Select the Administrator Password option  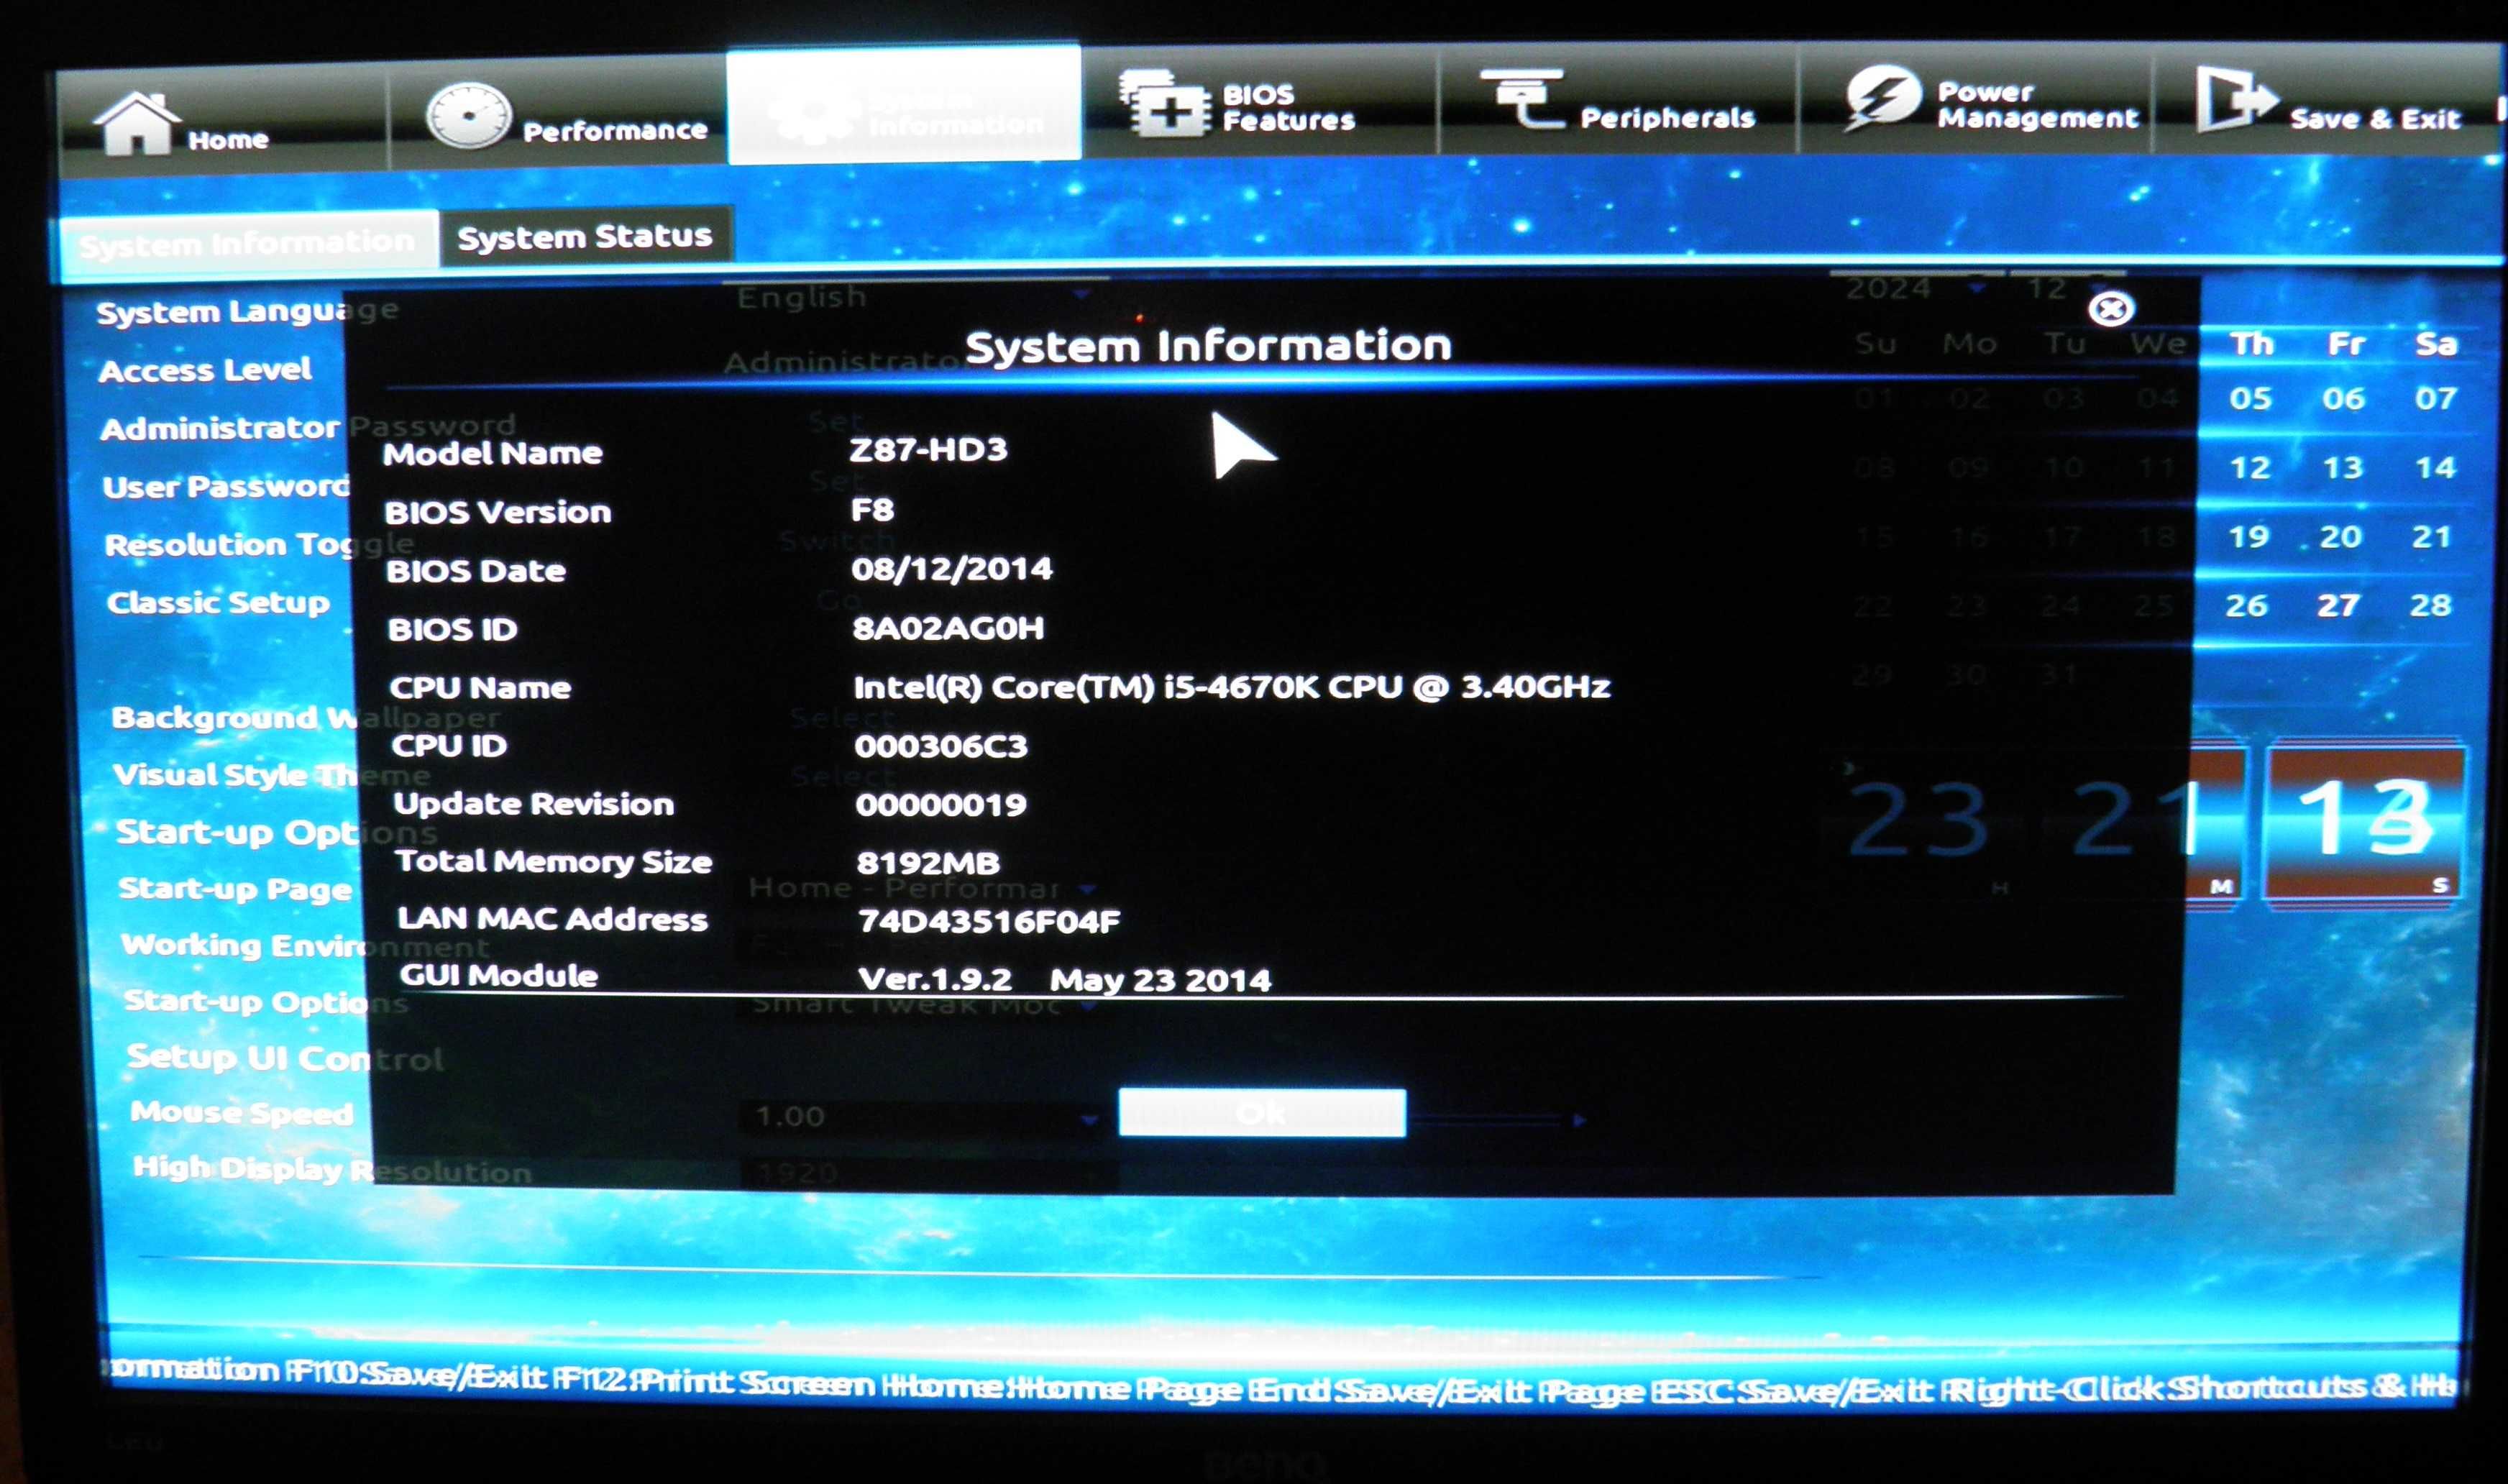point(308,427)
